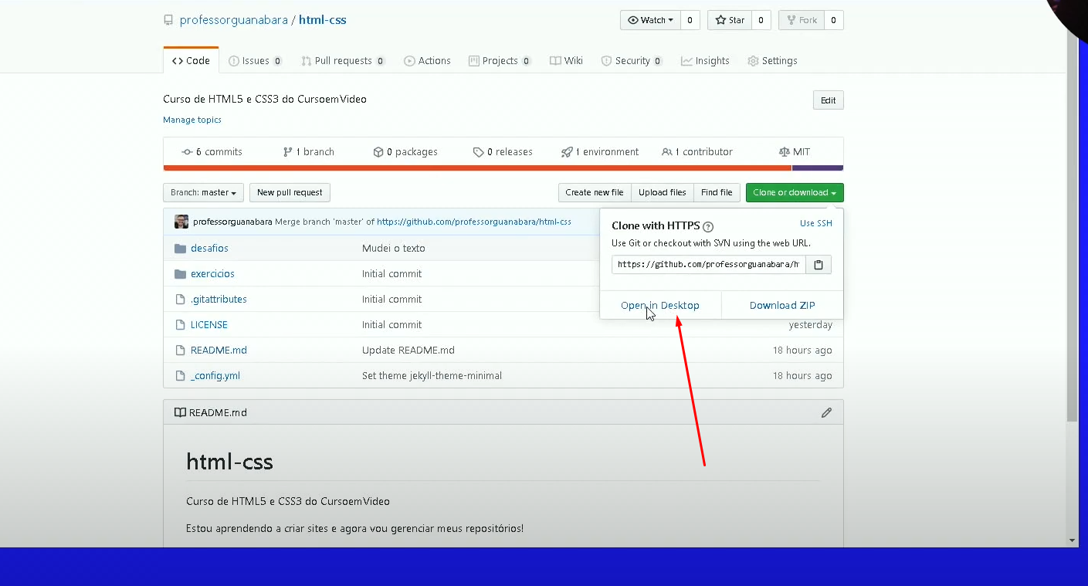Click the Use SSH link
Viewport: 1088px width, 586px height.
tap(816, 223)
